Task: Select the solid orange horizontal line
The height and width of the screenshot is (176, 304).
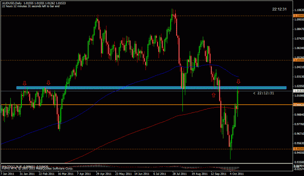Action: click(x=146, y=105)
